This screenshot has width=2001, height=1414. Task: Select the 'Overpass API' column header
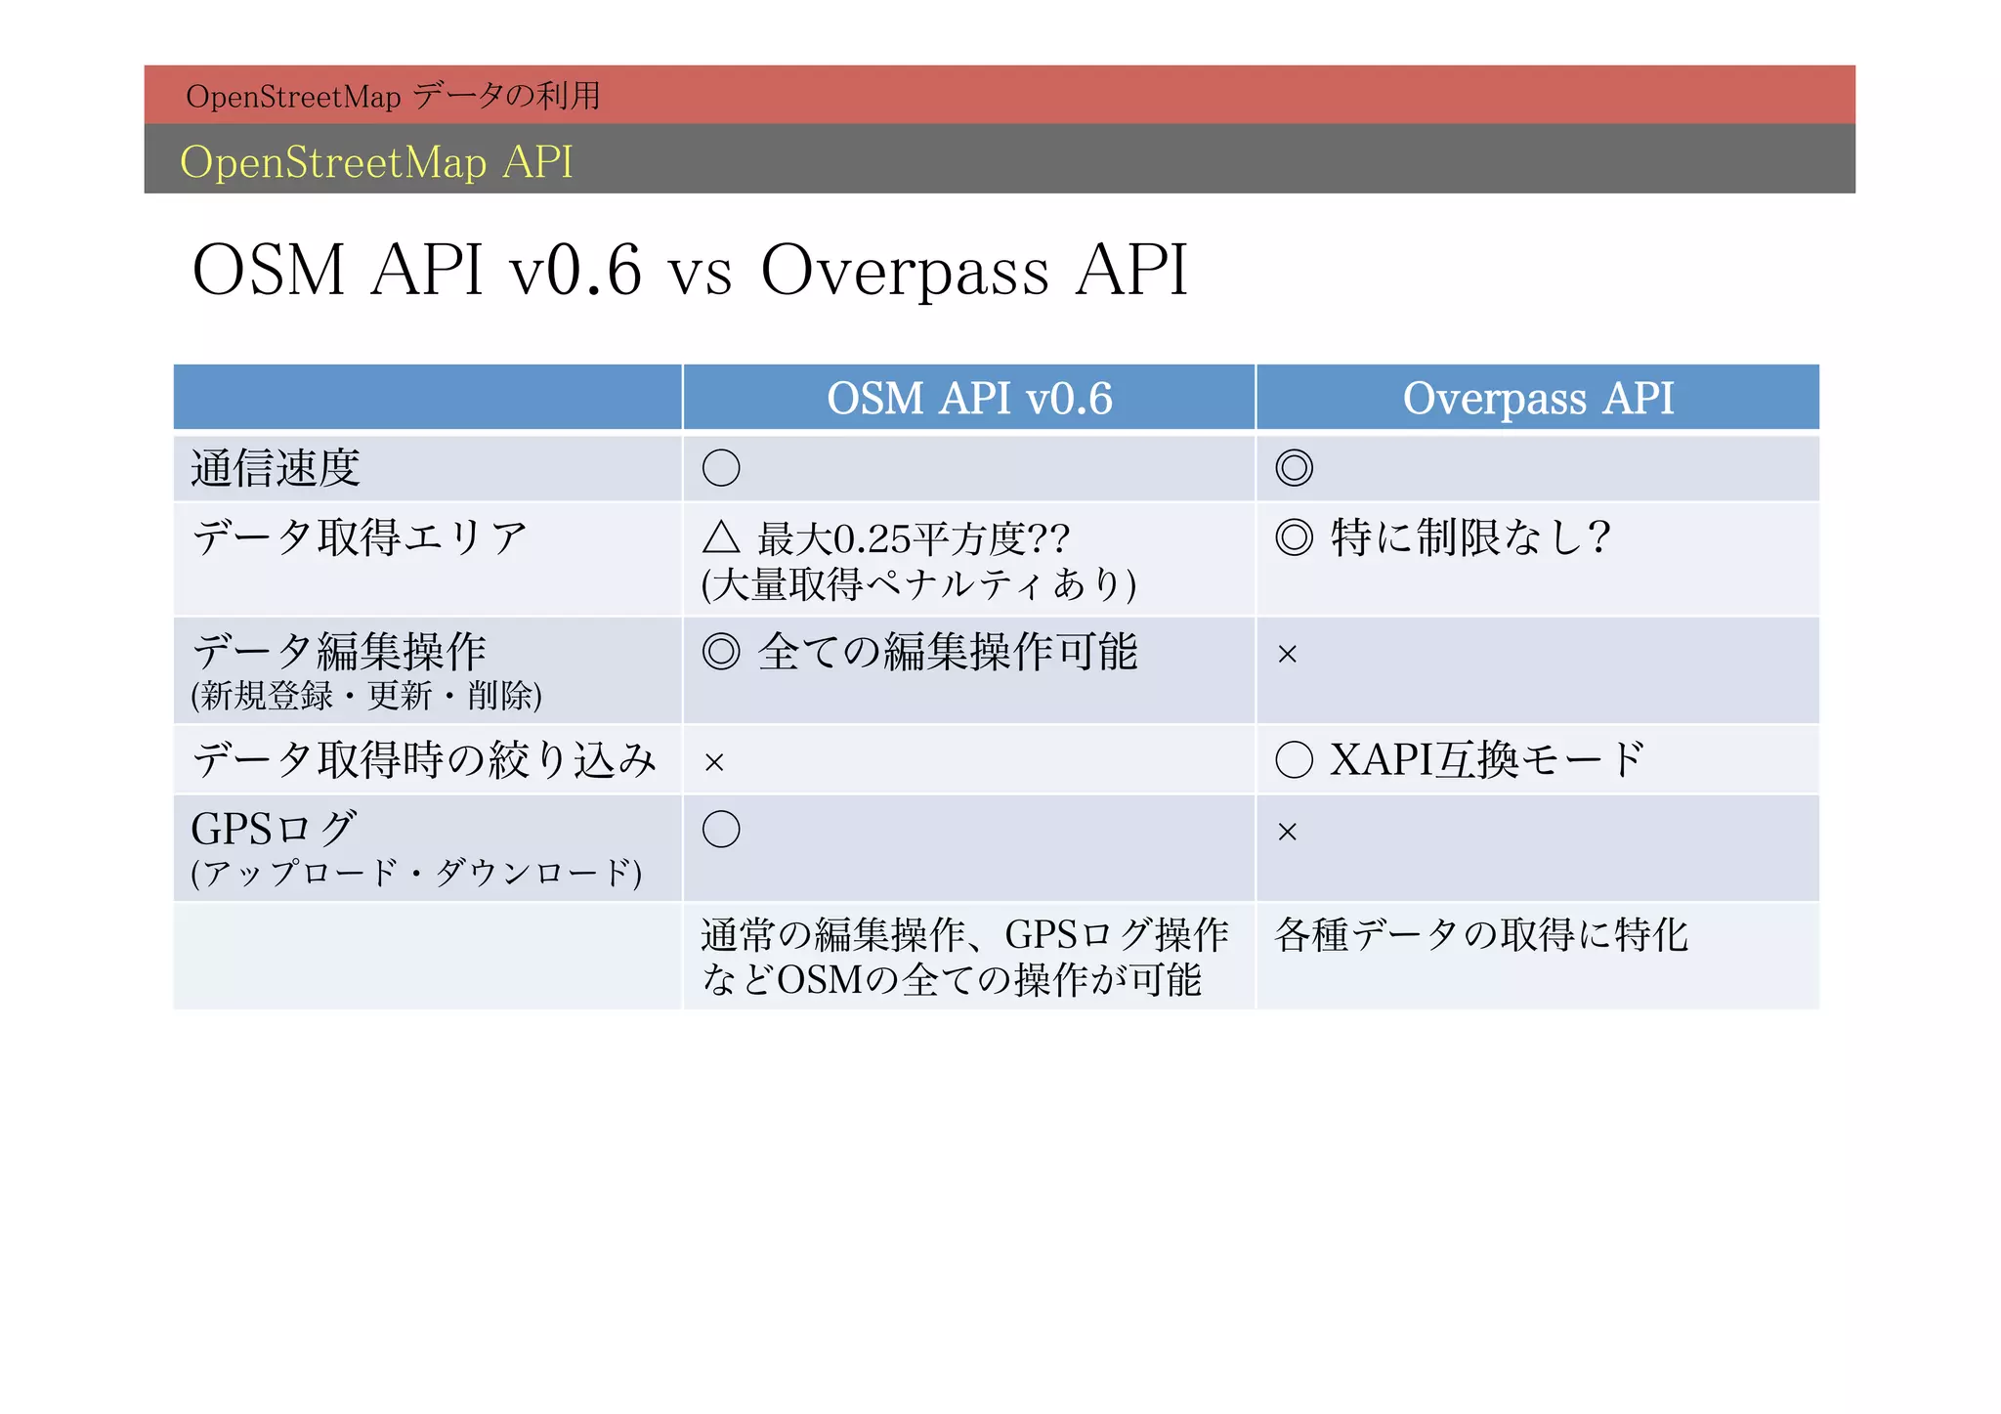pos(1538,398)
